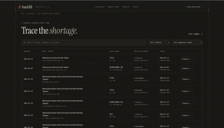The height and width of the screenshot is (128, 224).
Task: Click the 'OBSERVATORY / 01' header label
Action: pos(42,7)
